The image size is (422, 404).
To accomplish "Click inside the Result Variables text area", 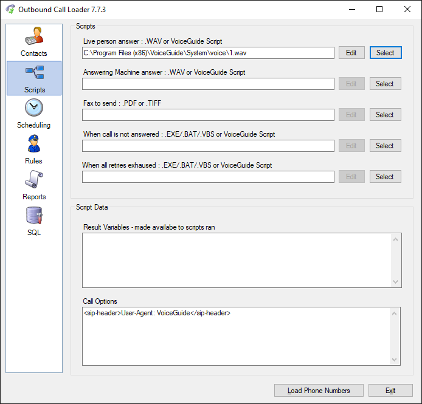I will [x=237, y=260].
